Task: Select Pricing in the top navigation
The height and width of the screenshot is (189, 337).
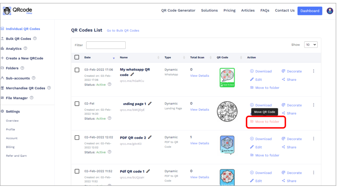Action: pyautogui.click(x=229, y=10)
